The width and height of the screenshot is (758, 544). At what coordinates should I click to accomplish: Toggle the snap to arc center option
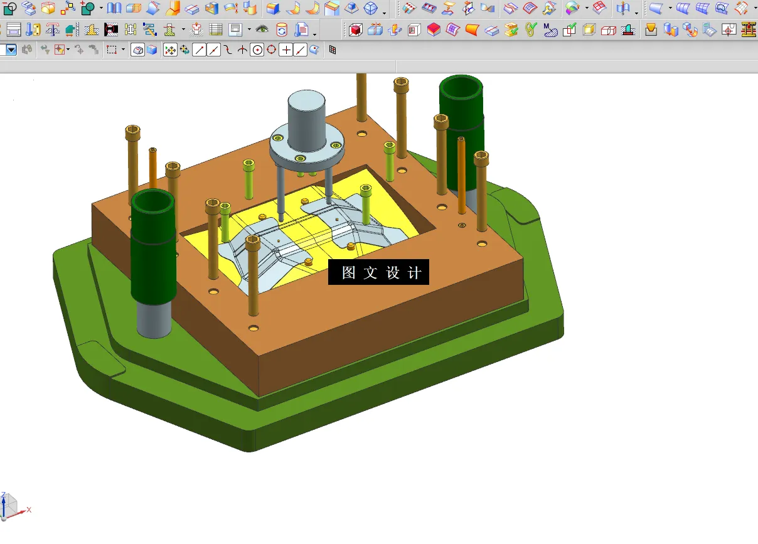[x=257, y=50]
